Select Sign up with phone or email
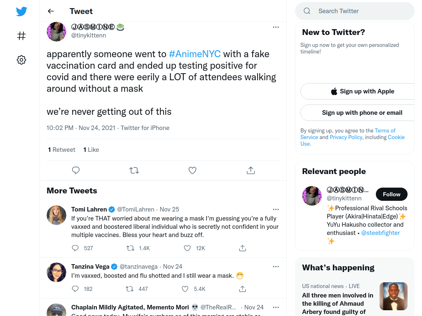This screenshot has width=422, height=316. point(362,113)
